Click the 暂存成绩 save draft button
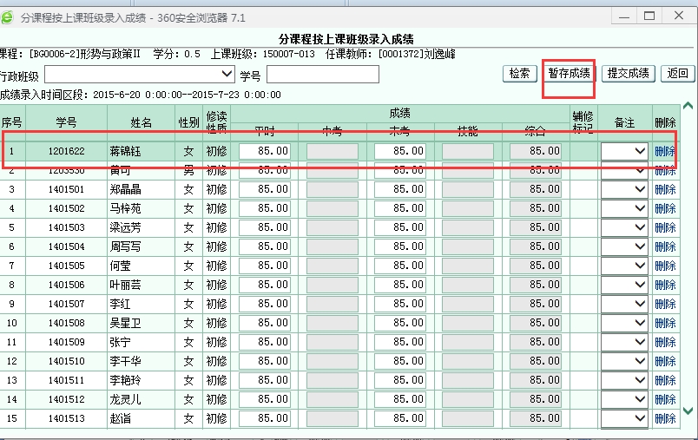Image resolution: width=698 pixels, height=440 pixels. [x=570, y=74]
